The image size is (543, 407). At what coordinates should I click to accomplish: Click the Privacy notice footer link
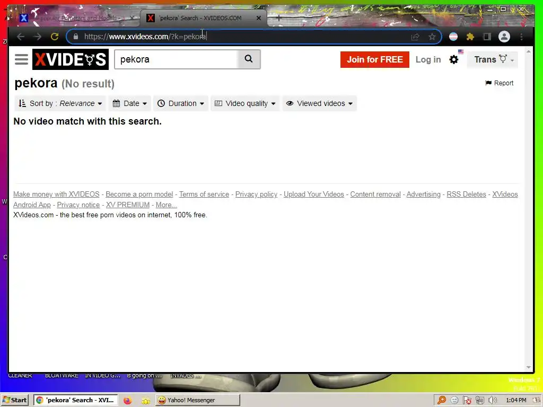(x=78, y=205)
